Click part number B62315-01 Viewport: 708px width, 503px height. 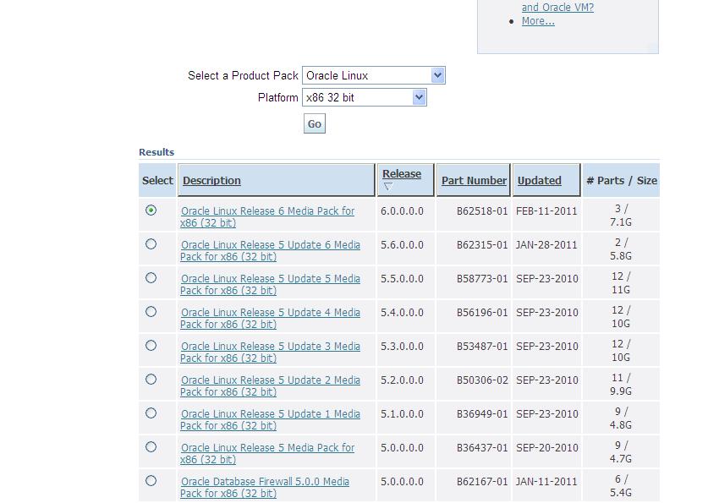point(482,245)
